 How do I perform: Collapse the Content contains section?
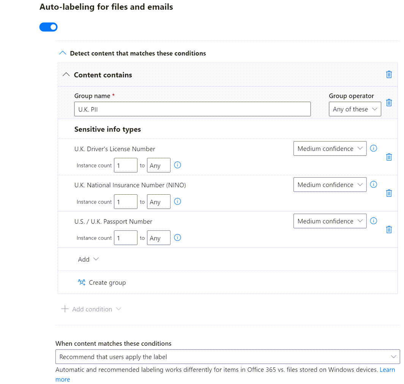(x=66, y=75)
